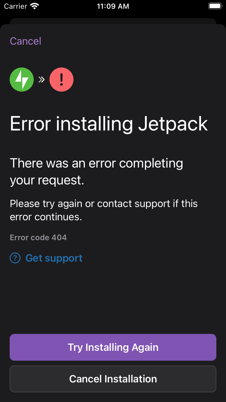The image size is (226, 402).
Task: Tap the dimmed card behind the sheet
Action: point(113,21)
